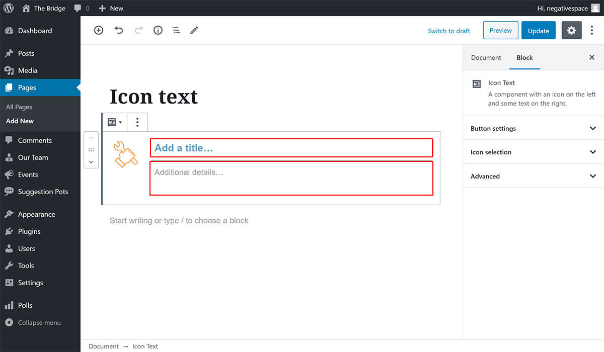Click the Switch to draft link
This screenshot has height=352, width=604.
pyautogui.click(x=448, y=31)
